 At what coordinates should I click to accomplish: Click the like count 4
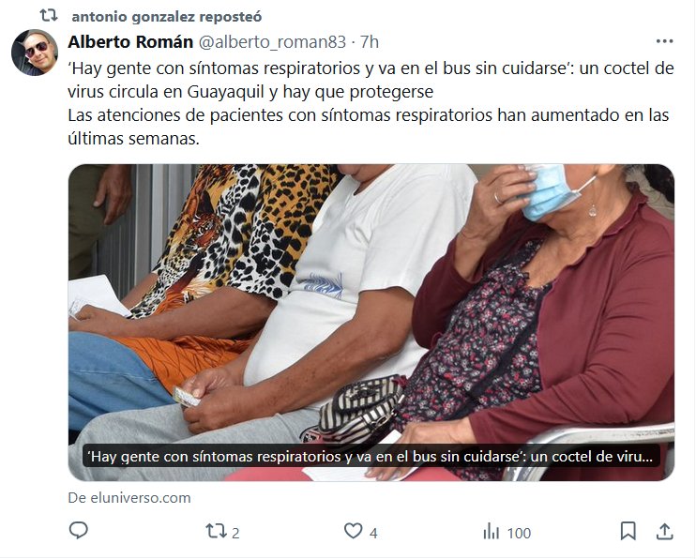373,533
